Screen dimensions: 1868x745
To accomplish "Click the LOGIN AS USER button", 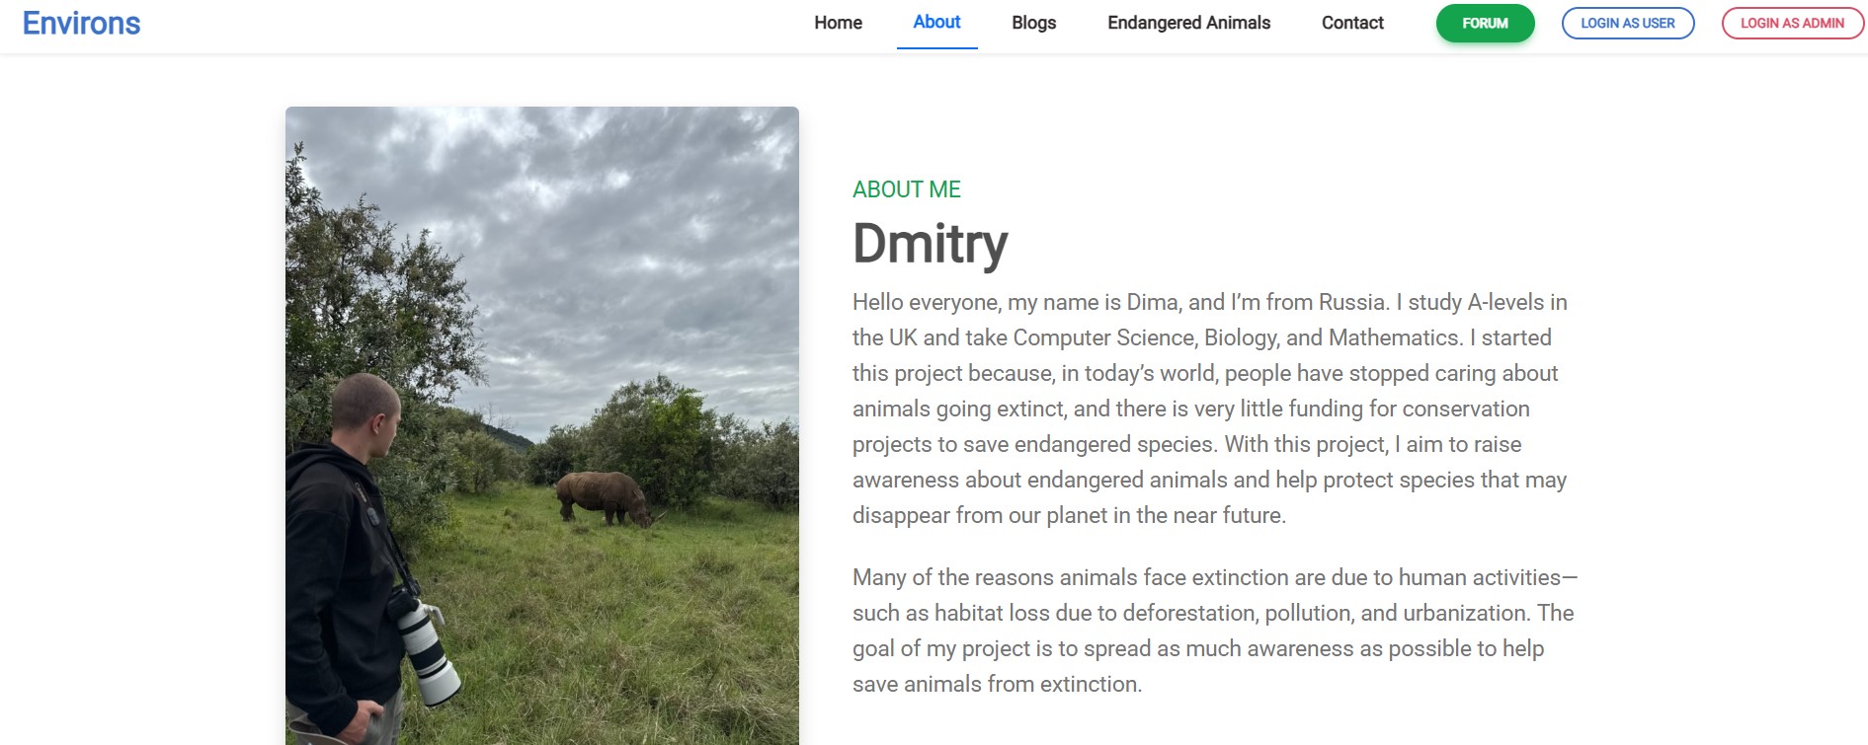I will [1627, 23].
